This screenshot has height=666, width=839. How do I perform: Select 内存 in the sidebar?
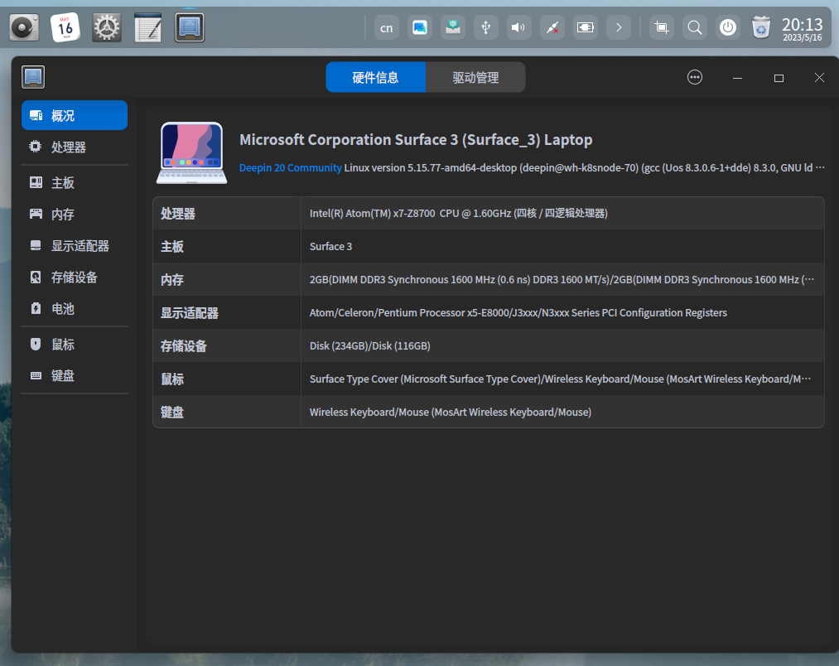75,215
